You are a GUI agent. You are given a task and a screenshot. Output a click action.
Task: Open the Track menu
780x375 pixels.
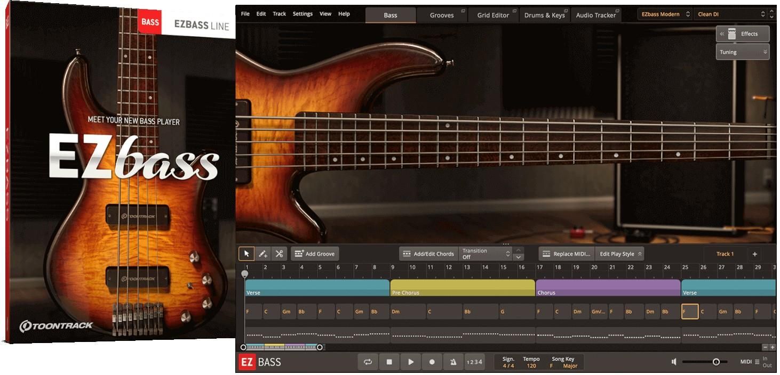(280, 14)
